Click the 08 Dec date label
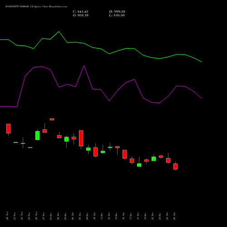The width and height of the screenshot is (227, 227). pyautogui.click(x=80, y=216)
